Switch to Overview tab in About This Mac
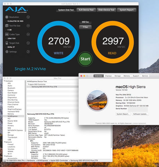 pyautogui.click(x=99, y=76)
